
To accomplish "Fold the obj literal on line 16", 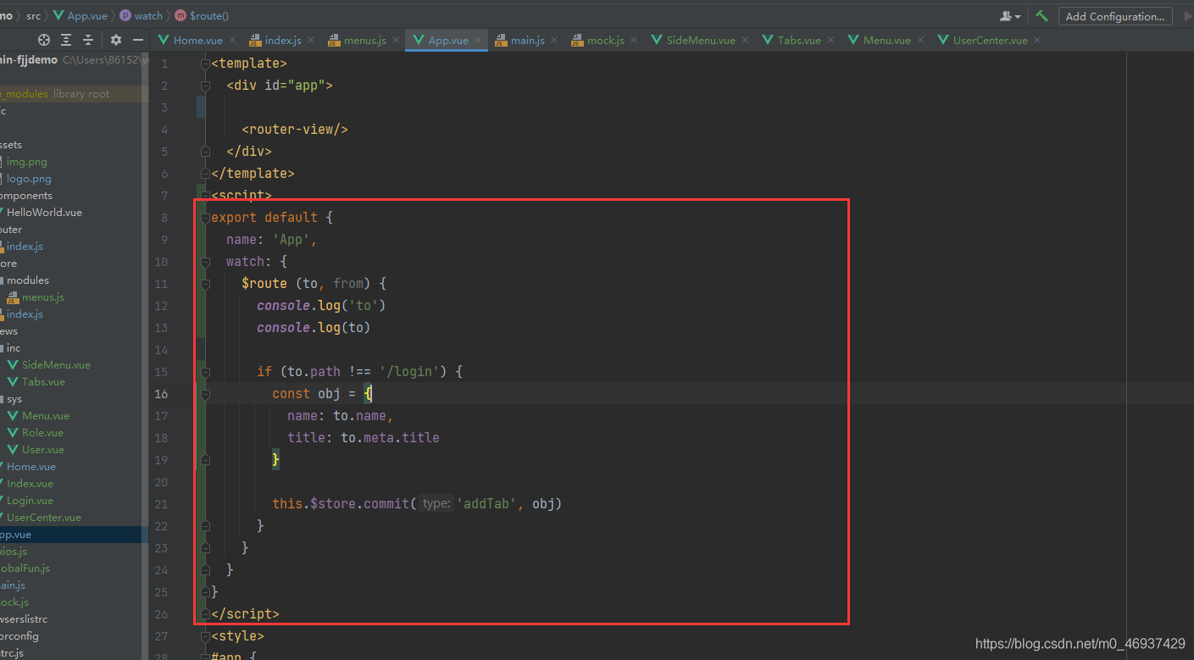I will pos(205,394).
